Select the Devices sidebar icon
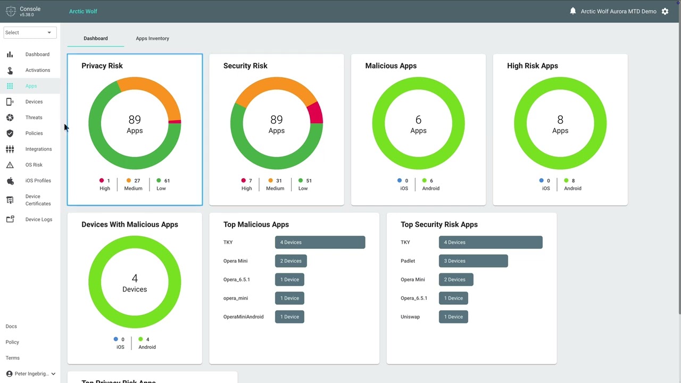Image resolution: width=681 pixels, height=383 pixels. 10,102
